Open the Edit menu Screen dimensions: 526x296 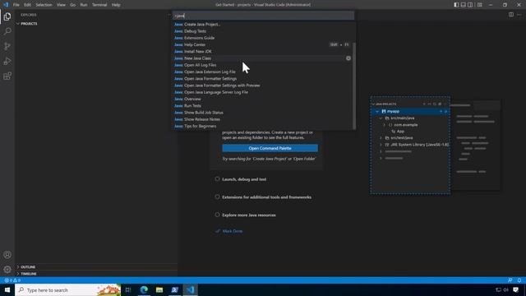click(27, 5)
